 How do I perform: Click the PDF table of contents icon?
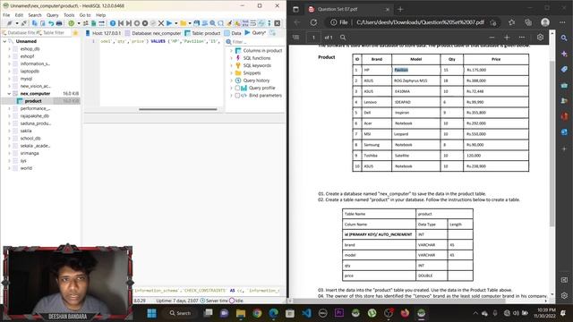click(296, 38)
